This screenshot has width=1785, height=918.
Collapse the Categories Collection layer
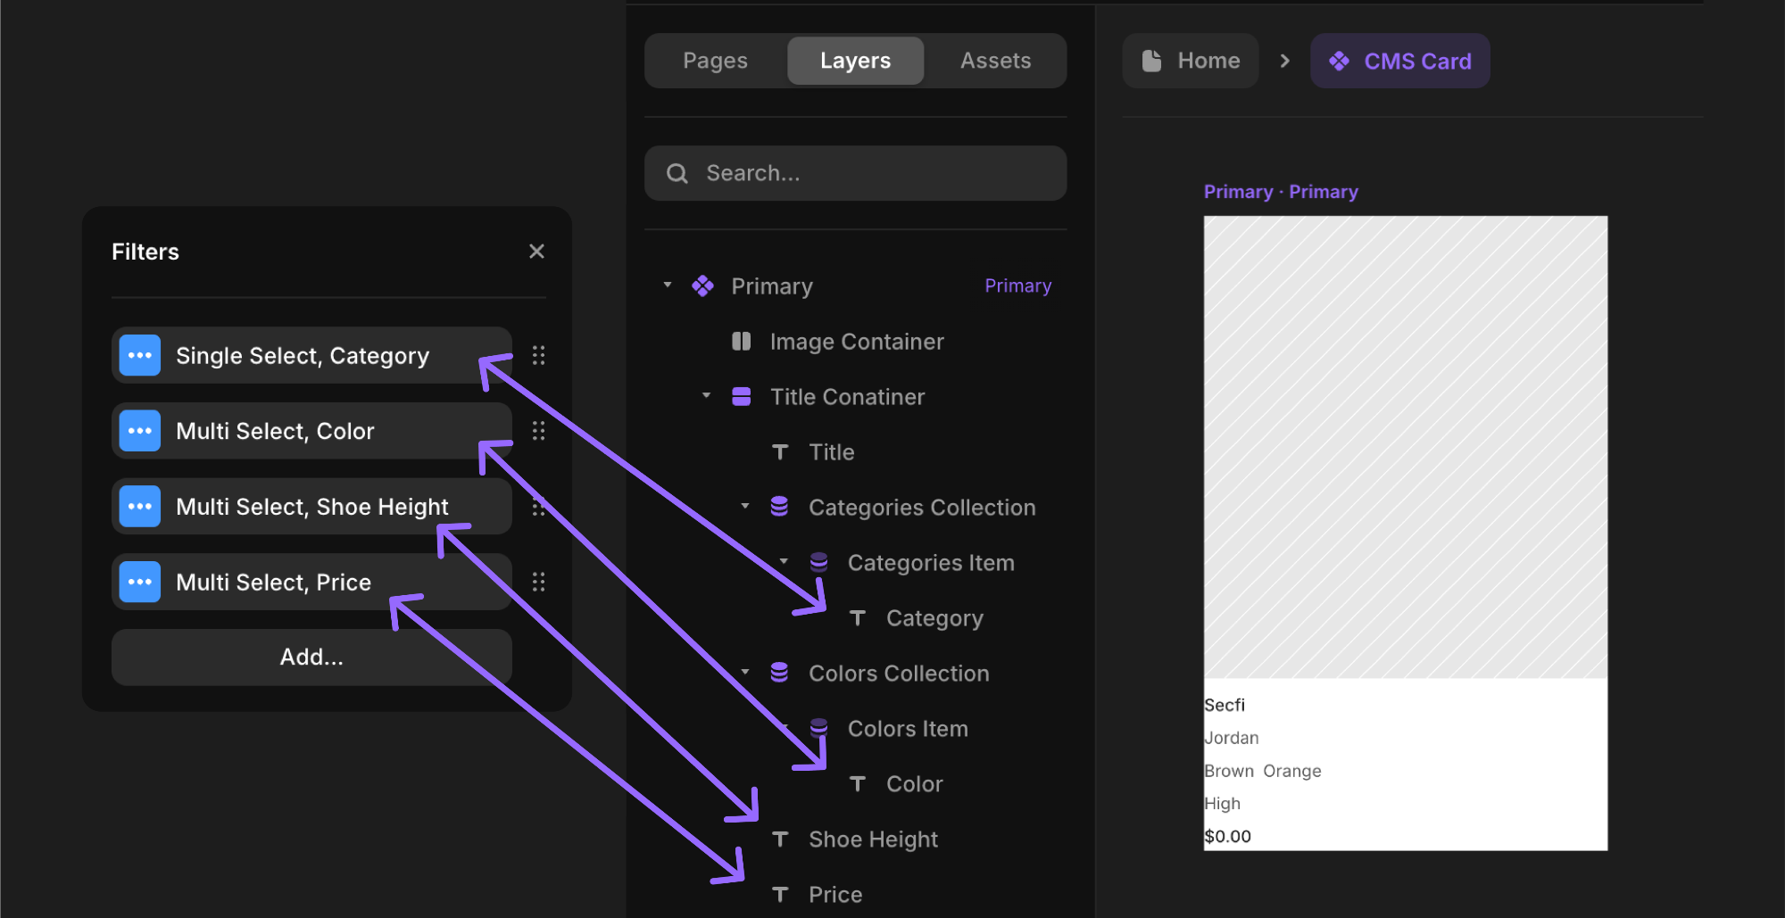click(x=745, y=507)
